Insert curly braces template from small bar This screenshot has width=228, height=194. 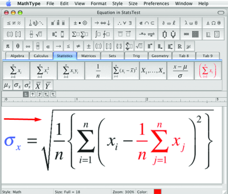coord(119,46)
